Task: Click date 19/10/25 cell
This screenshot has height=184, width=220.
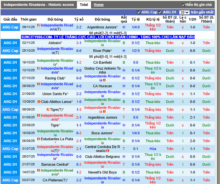Action: click(x=28, y=62)
